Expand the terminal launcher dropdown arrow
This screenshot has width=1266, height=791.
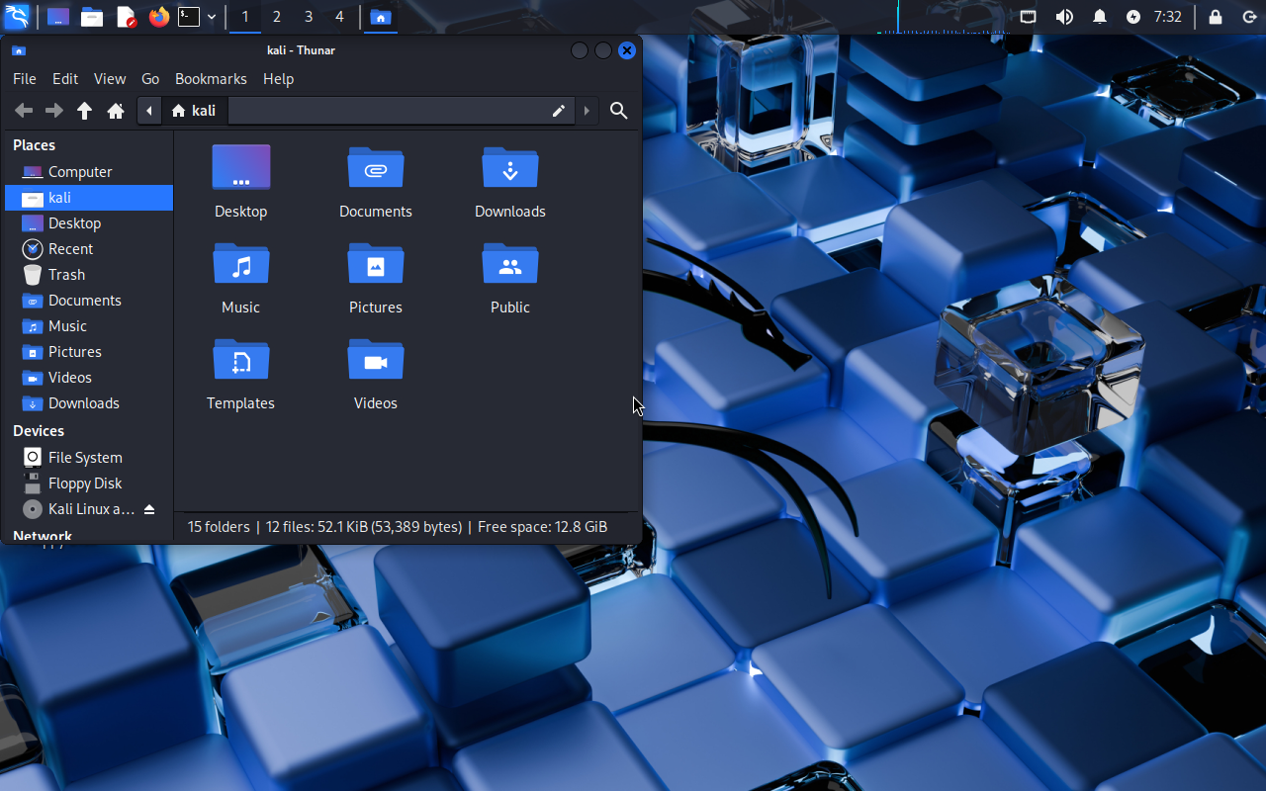click(212, 17)
